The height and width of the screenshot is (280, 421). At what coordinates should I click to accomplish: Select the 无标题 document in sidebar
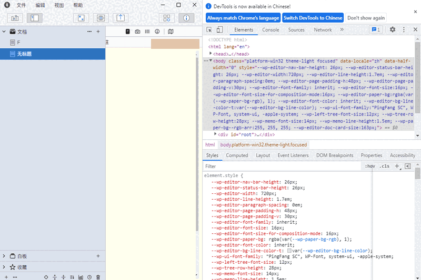point(25,54)
